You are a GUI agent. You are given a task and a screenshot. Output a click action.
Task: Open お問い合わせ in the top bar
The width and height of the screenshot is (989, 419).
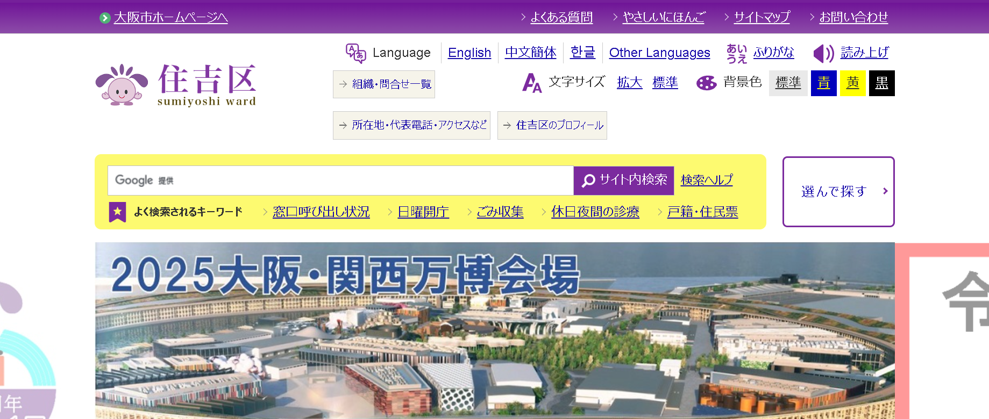(x=853, y=18)
